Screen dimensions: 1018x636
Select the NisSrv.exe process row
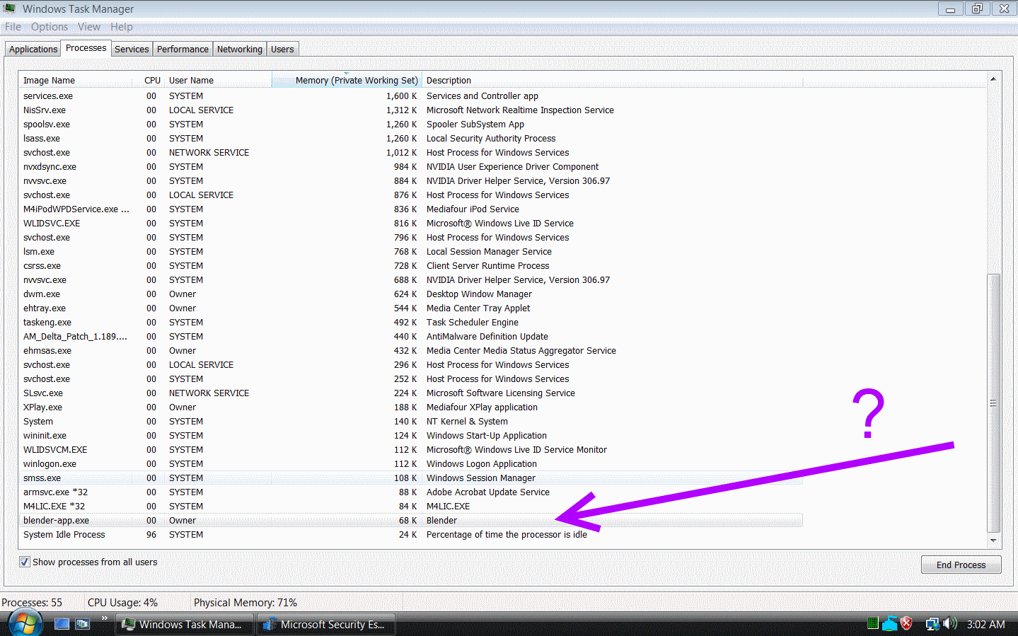(x=412, y=110)
